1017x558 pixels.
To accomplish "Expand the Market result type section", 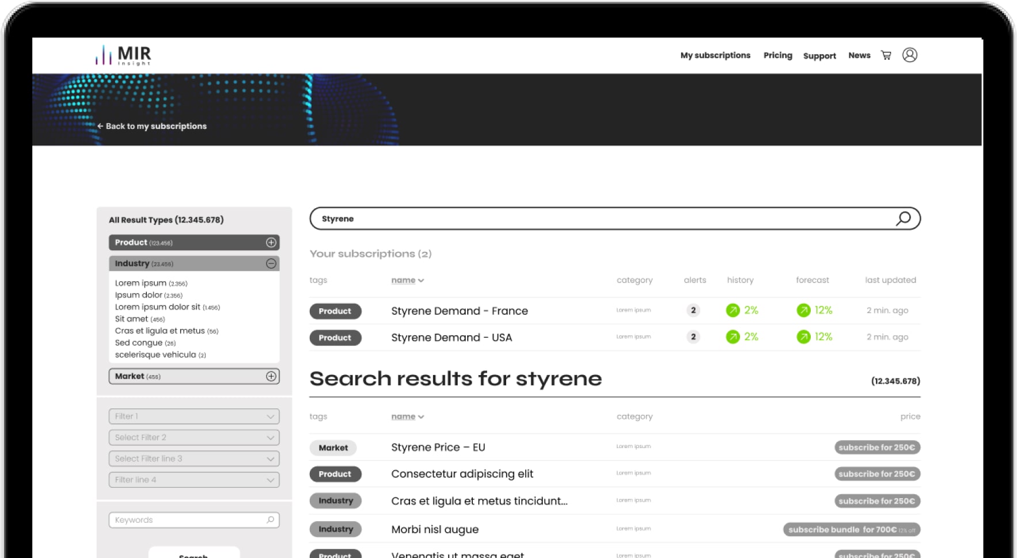I will tap(271, 376).
